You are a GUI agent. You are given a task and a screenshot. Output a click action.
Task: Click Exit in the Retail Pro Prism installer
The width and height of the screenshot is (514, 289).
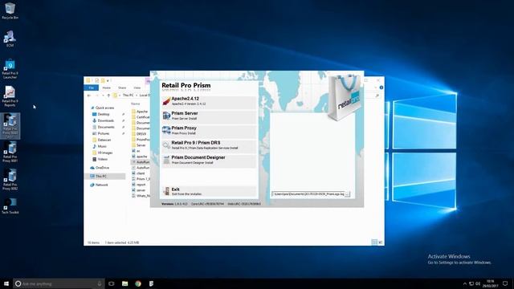pos(209,191)
